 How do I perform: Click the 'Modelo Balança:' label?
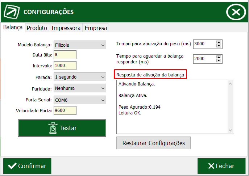[x=35, y=45]
